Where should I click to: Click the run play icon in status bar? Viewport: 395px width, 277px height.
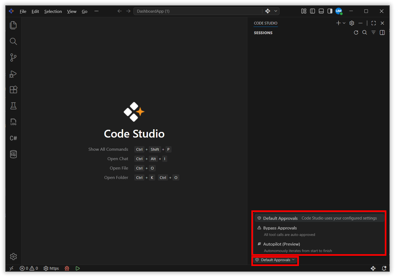[78, 268]
